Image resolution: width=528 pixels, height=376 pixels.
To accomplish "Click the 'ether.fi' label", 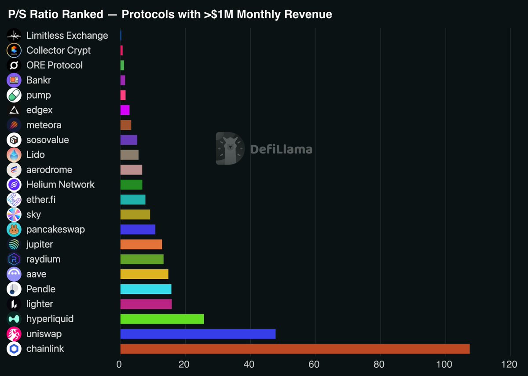I will click(41, 200).
